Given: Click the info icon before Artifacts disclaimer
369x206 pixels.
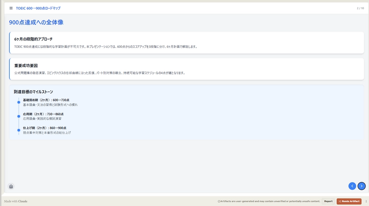Looking at the screenshot, I should click(x=219, y=201).
